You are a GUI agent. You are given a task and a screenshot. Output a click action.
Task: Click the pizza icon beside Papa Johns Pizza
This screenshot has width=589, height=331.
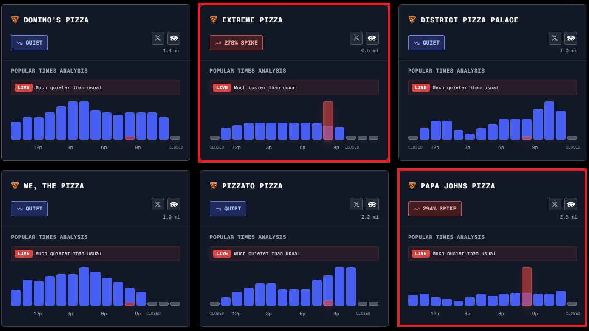tap(412, 186)
